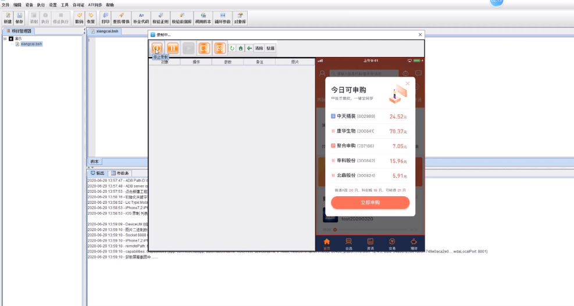Open the 对象库 (Object library) toolbar icon
Viewport: 574px width, 306px height.
[x=240, y=18]
